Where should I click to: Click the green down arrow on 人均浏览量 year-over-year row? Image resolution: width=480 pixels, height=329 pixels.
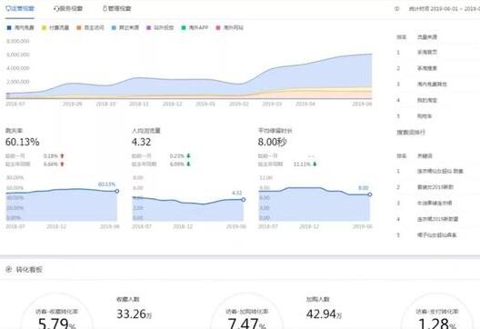click(x=188, y=164)
